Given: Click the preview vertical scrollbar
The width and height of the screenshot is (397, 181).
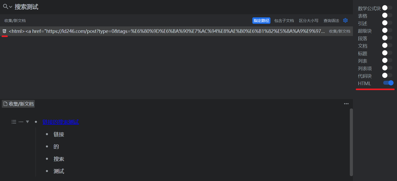Looking at the screenshot, I should pos(351,142).
